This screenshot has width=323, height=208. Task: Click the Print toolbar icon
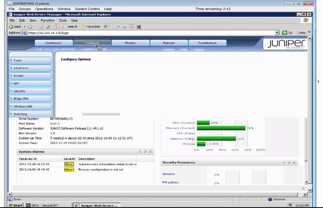[124, 26]
